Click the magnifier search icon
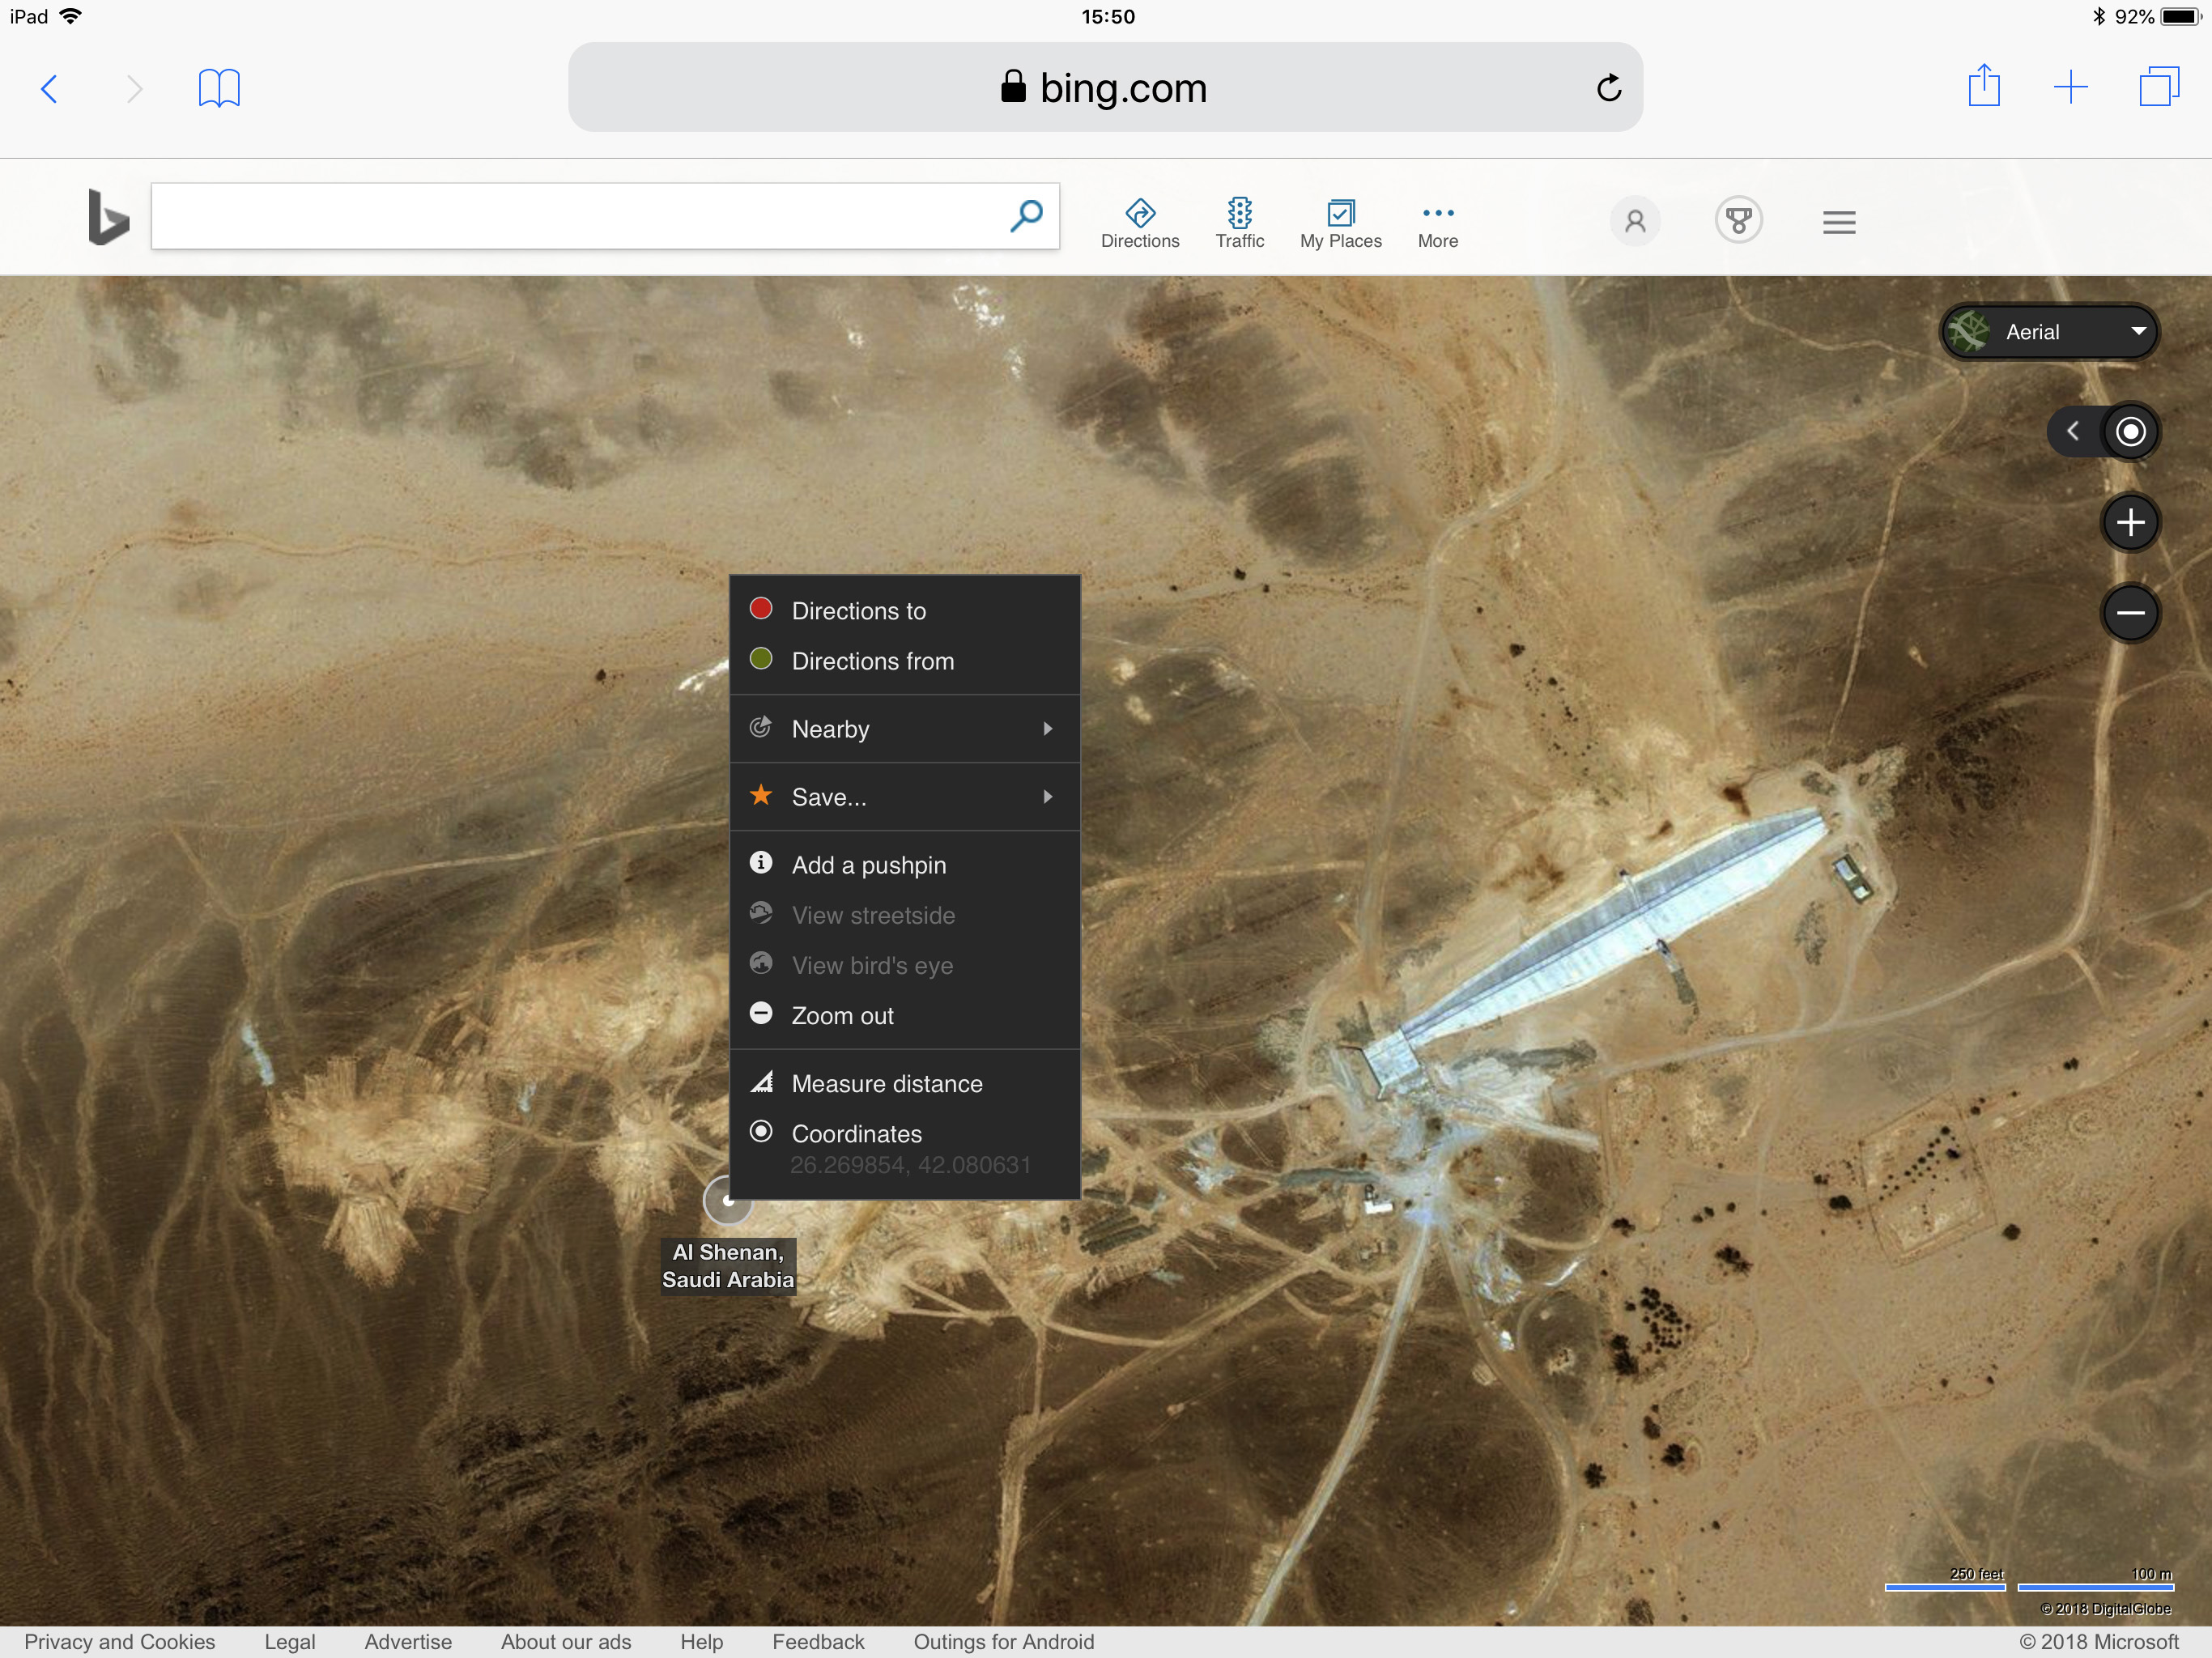Viewport: 2212px width, 1658px height. click(x=1026, y=216)
